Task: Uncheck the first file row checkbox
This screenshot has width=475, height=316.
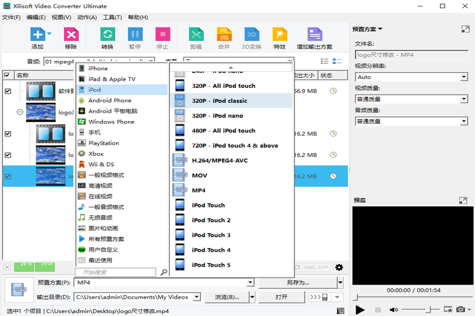Action: [x=8, y=91]
